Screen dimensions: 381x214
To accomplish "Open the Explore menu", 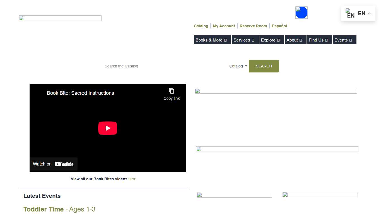I will coord(271,40).
